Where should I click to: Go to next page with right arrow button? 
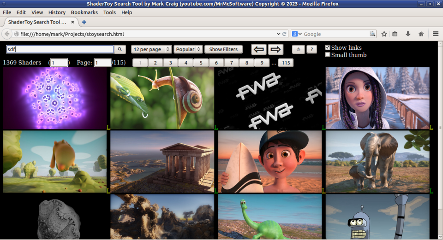[x=275, y=49]
